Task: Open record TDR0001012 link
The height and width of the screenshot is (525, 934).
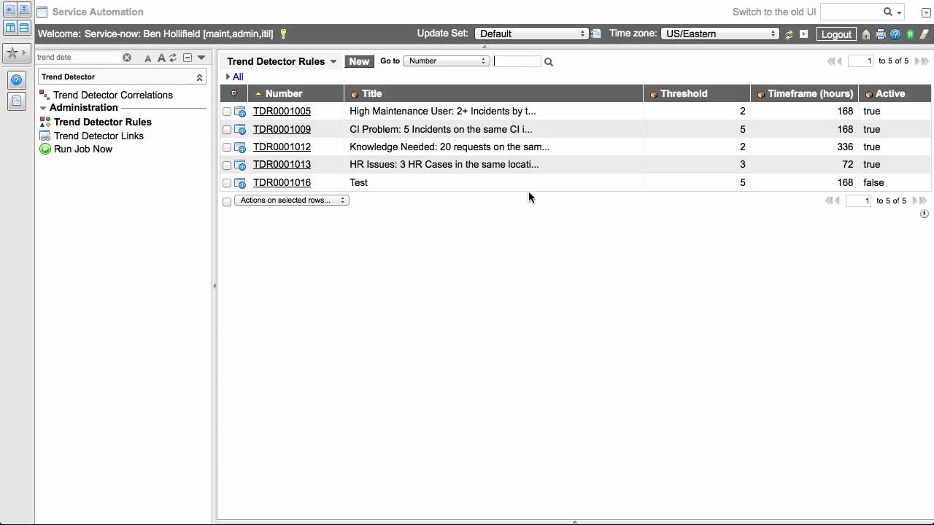Action: click(x=282, y=147)
